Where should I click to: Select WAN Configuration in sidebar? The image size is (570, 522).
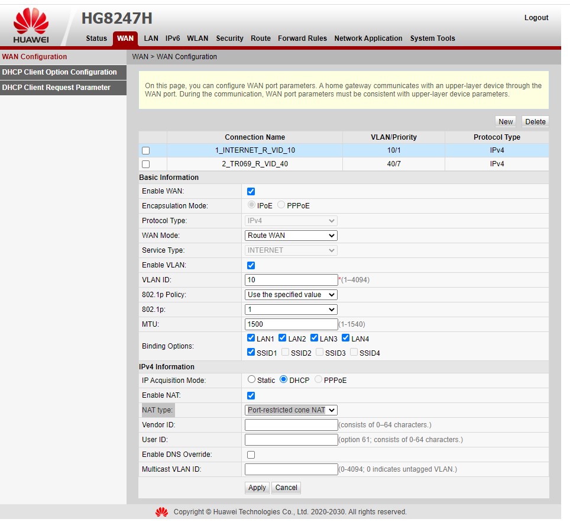(x=63, y=57)
